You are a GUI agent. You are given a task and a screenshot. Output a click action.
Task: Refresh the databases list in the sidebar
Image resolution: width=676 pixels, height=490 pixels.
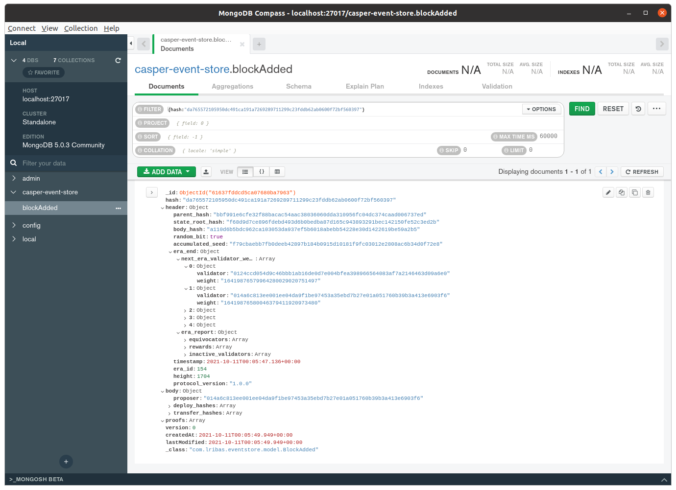click(118, 60)
